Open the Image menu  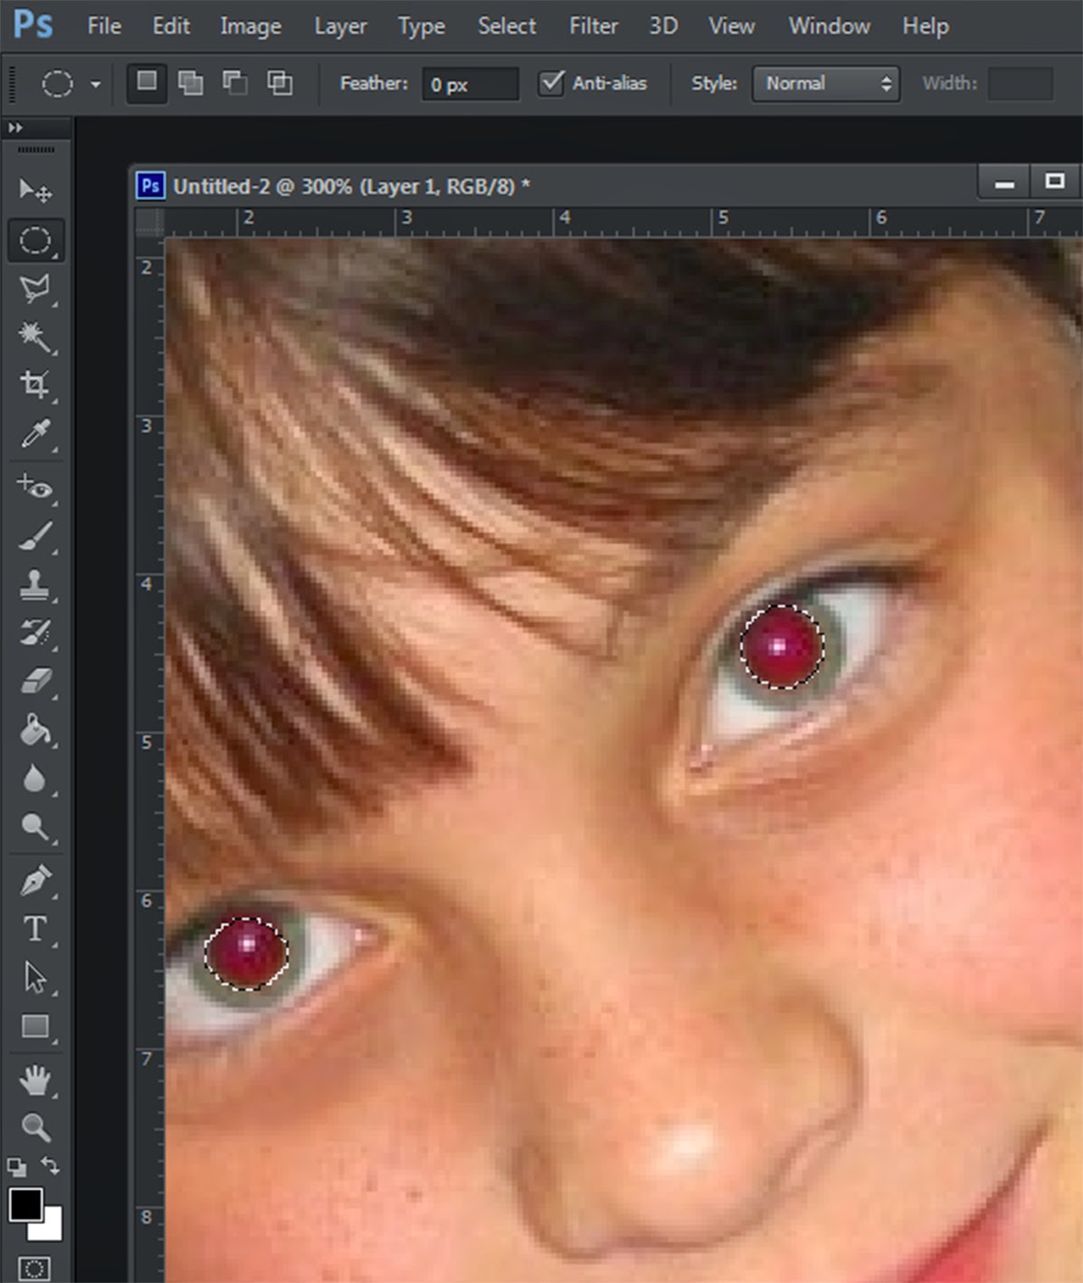(251, 26)
